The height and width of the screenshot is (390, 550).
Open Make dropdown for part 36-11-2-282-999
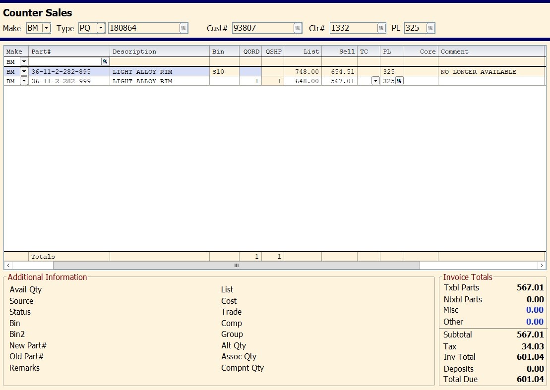coord(24,81)
